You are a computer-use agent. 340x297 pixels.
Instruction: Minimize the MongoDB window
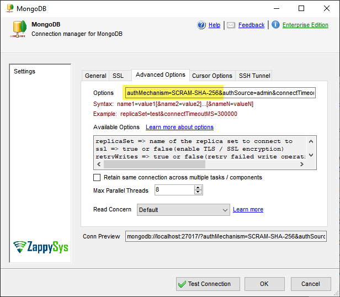pos(277,8)
